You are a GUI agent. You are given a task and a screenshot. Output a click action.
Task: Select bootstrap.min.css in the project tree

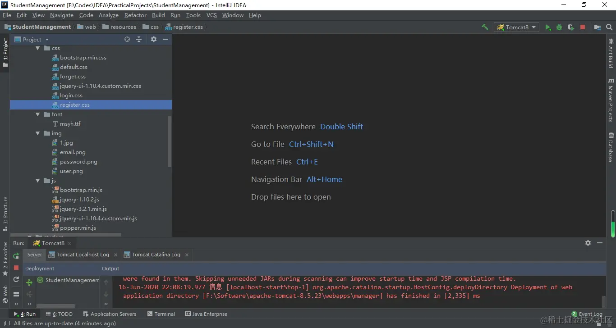coord(83,58)
